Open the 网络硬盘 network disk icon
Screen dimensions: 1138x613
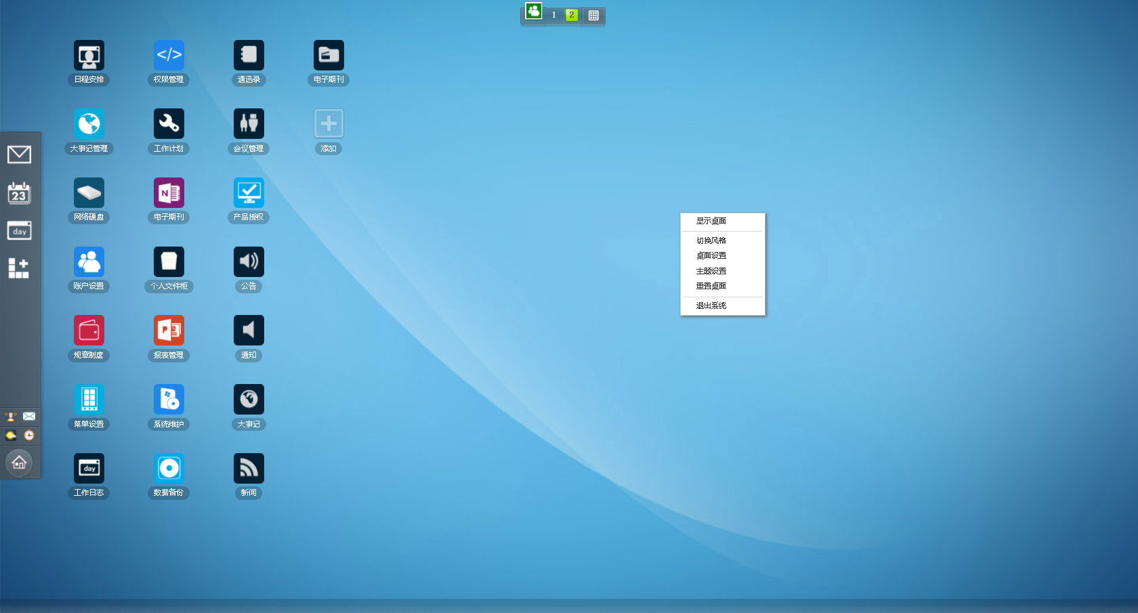tap(89, 193)
